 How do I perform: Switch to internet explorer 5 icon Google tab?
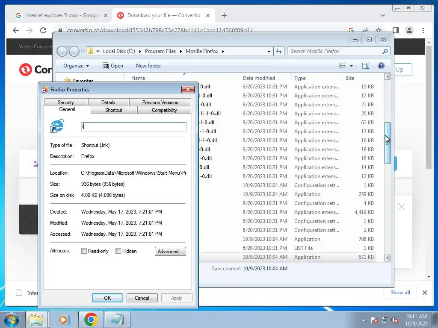62,15
